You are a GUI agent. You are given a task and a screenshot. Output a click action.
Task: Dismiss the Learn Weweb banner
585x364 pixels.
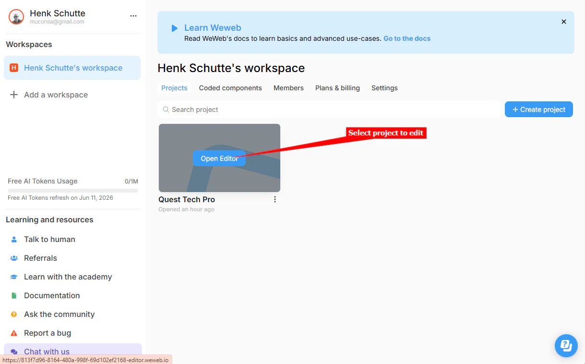[x=564, y=22]
